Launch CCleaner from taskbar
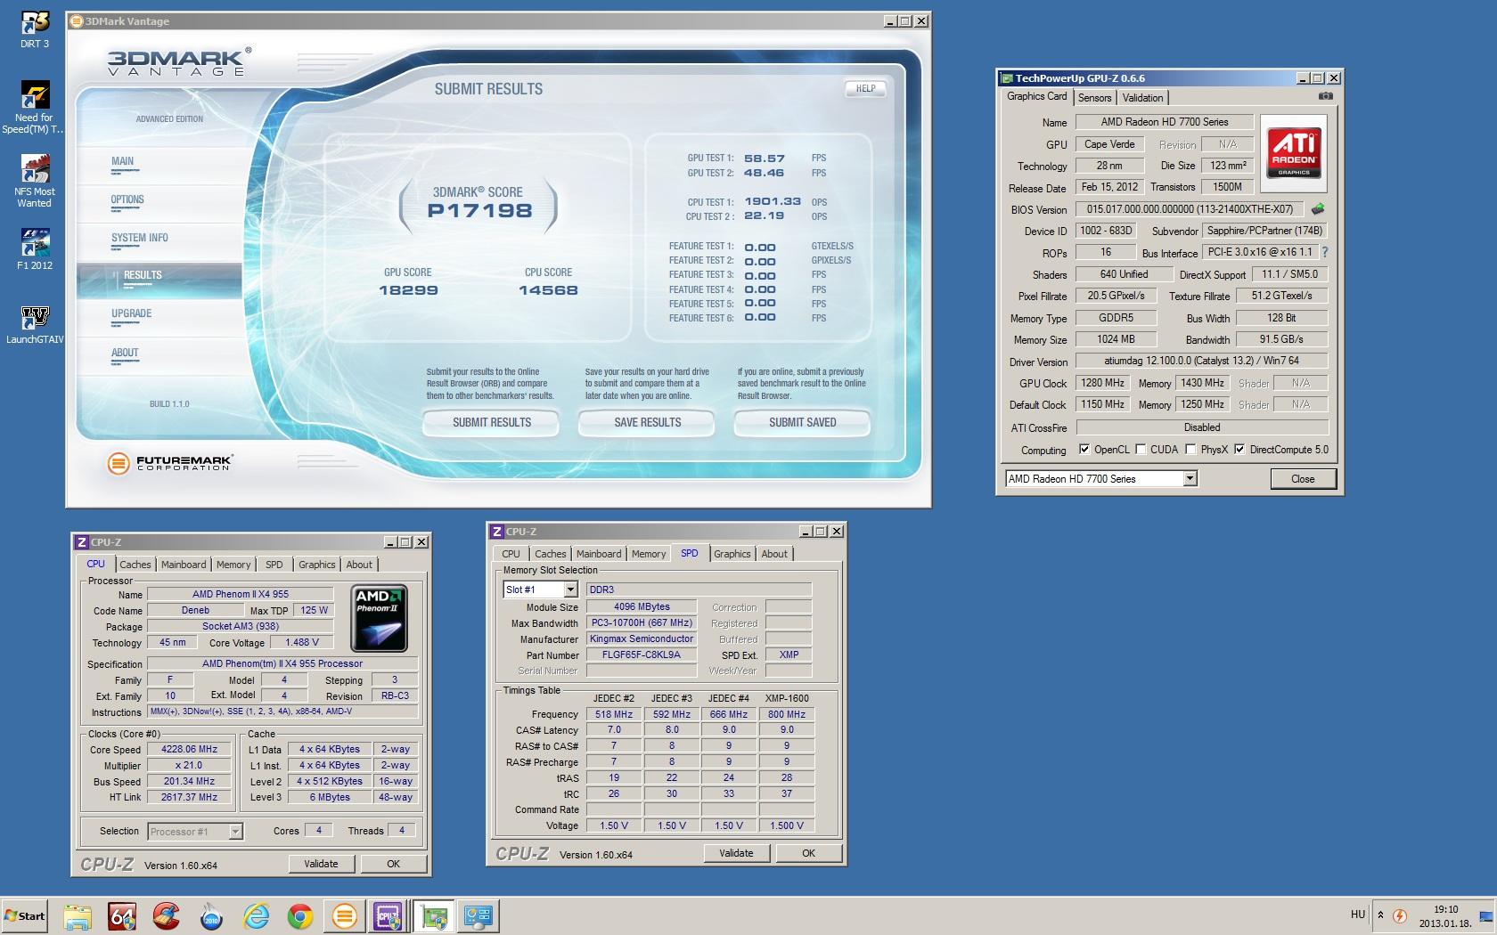 (167, 915)
